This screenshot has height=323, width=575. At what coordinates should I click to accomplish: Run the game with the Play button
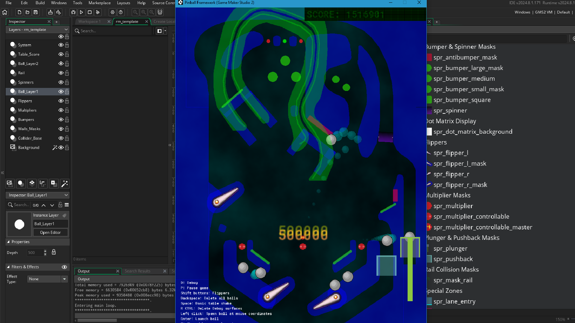[x=81, y=12]
